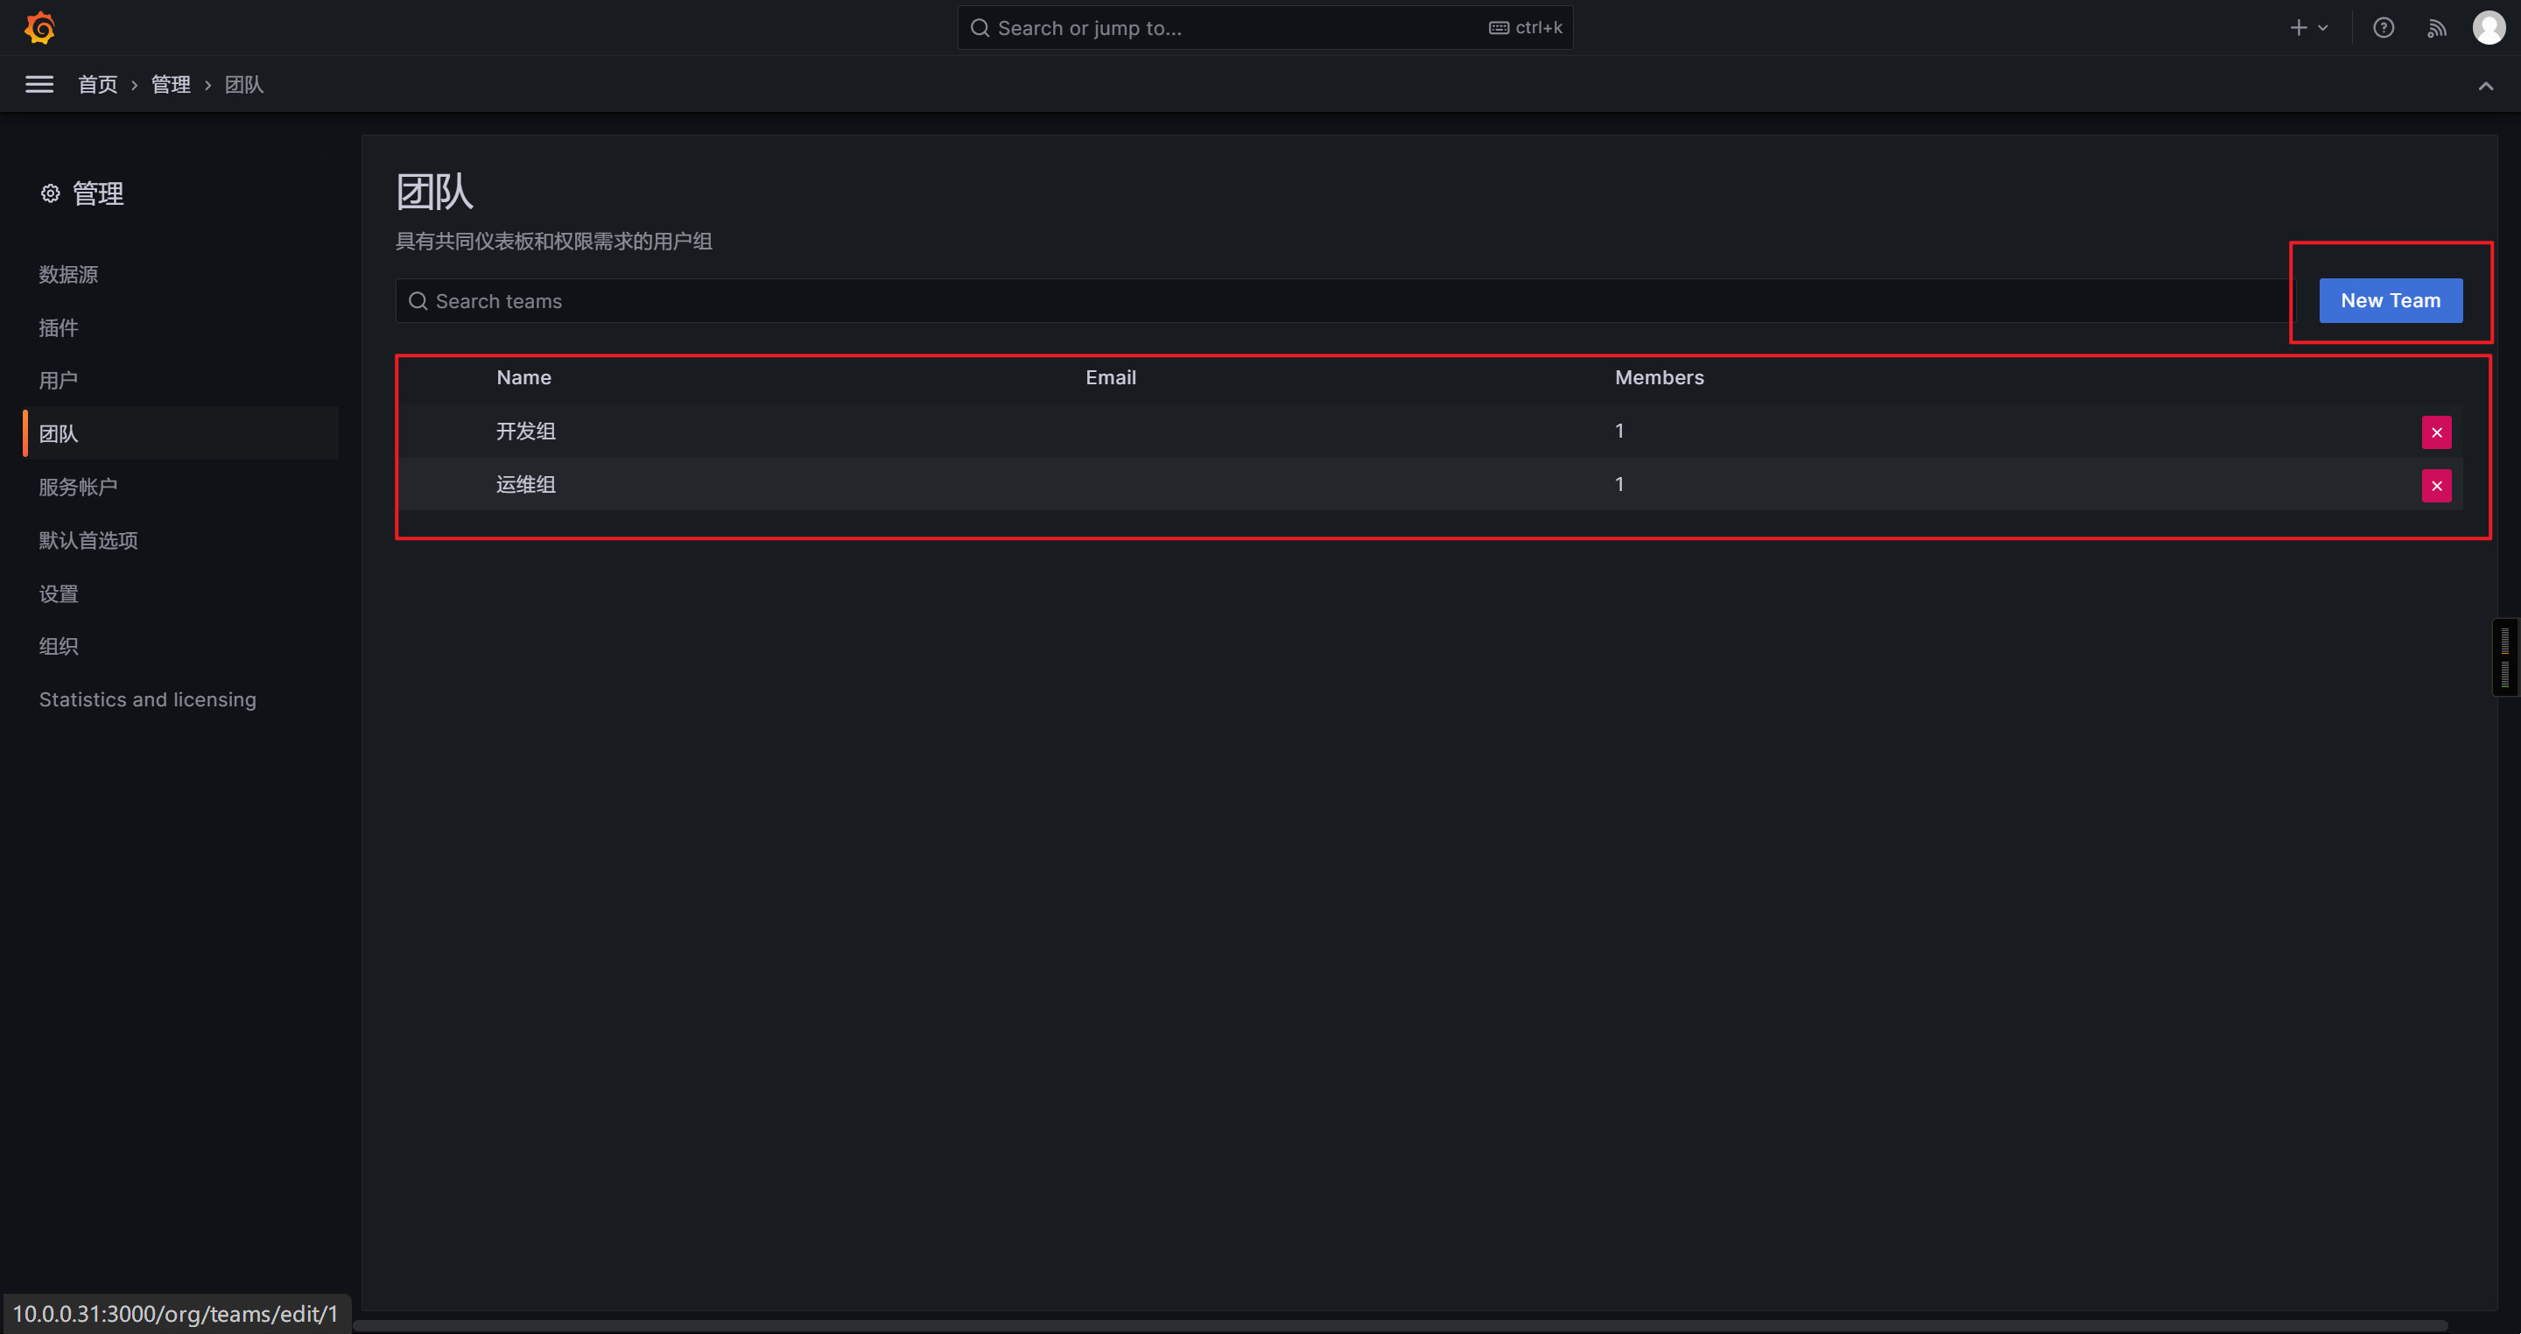The image size is (2521, 1334).
Task: Click the horizontal scrollbar at bottom
Action: coord(1400,1325)
